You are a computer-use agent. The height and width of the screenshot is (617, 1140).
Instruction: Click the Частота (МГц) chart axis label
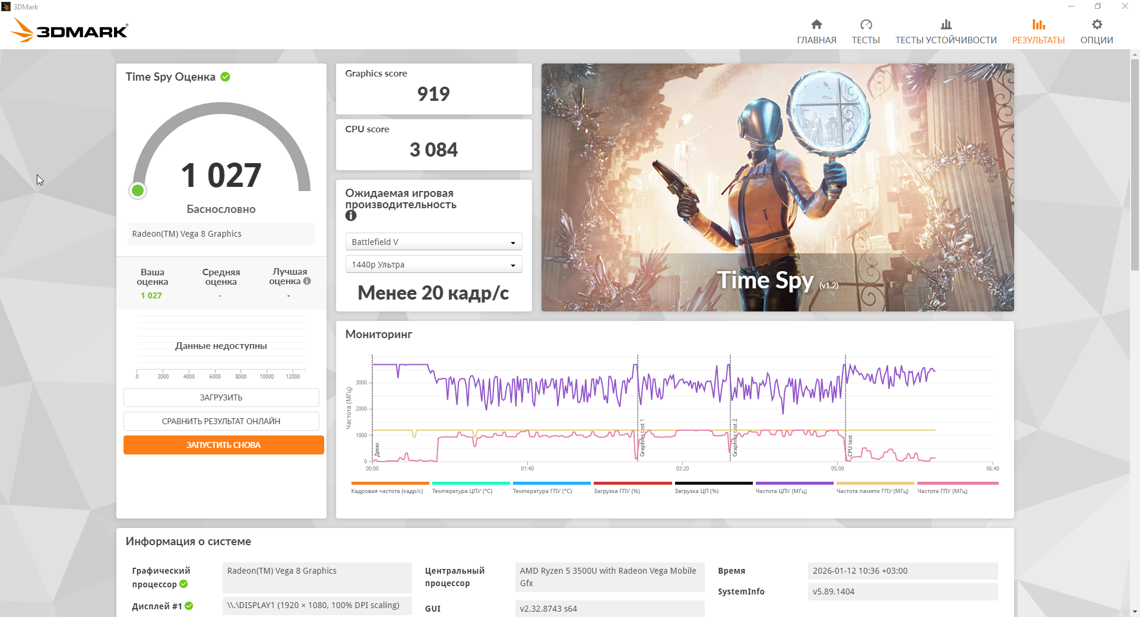[349, 408]
